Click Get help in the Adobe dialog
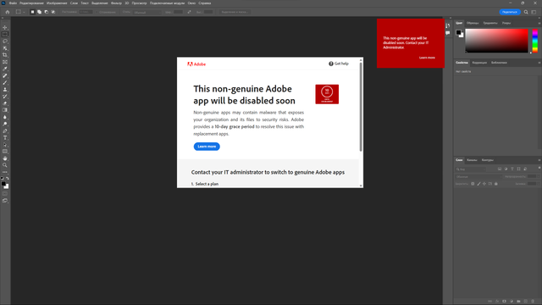 tap(339, 64)
